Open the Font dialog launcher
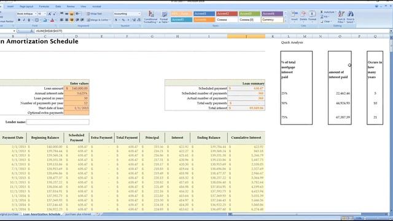Image resolution: width=393 pixels, height=221 pixels. click(56, 26)
